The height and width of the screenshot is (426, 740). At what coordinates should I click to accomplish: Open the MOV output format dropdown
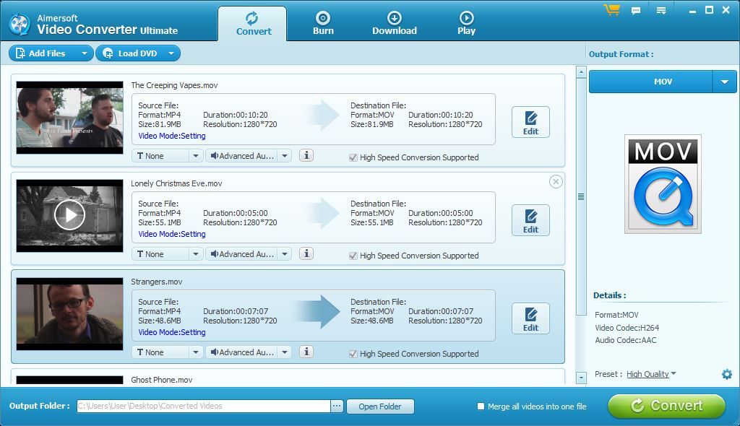[724, 81]
